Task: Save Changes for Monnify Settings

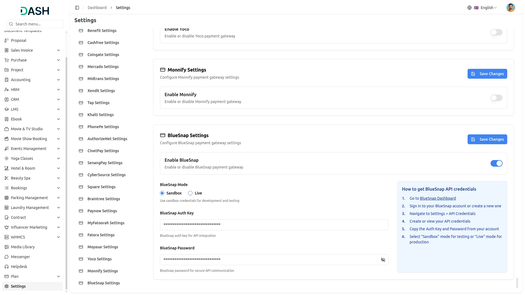Action: point(487,74)
